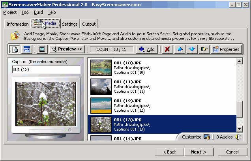Click the pointing hand toolbar icon

click(204, 49)
